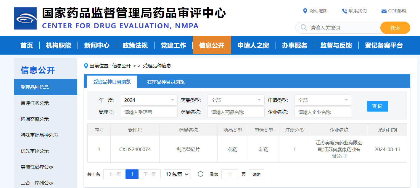The image size is (420, 188).
Task: Focus the 药品名称 input field
Action: [x=236, y=112]
